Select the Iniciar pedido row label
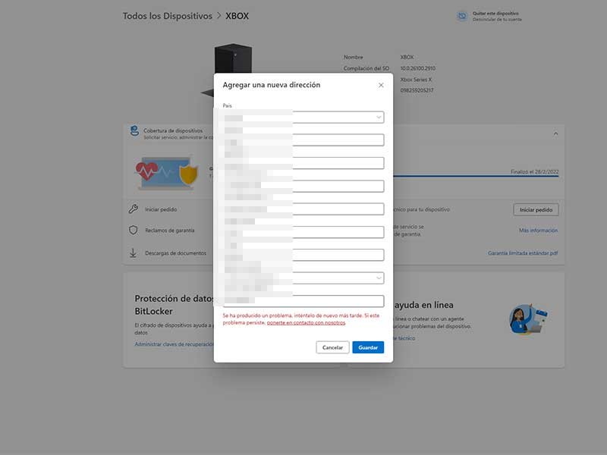The width and height of the screenshot is (607, 455). [161, 209]
